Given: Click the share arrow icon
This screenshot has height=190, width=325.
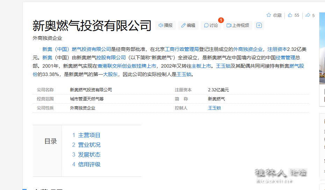Looking at the screenshot, I should coord(308,15).
